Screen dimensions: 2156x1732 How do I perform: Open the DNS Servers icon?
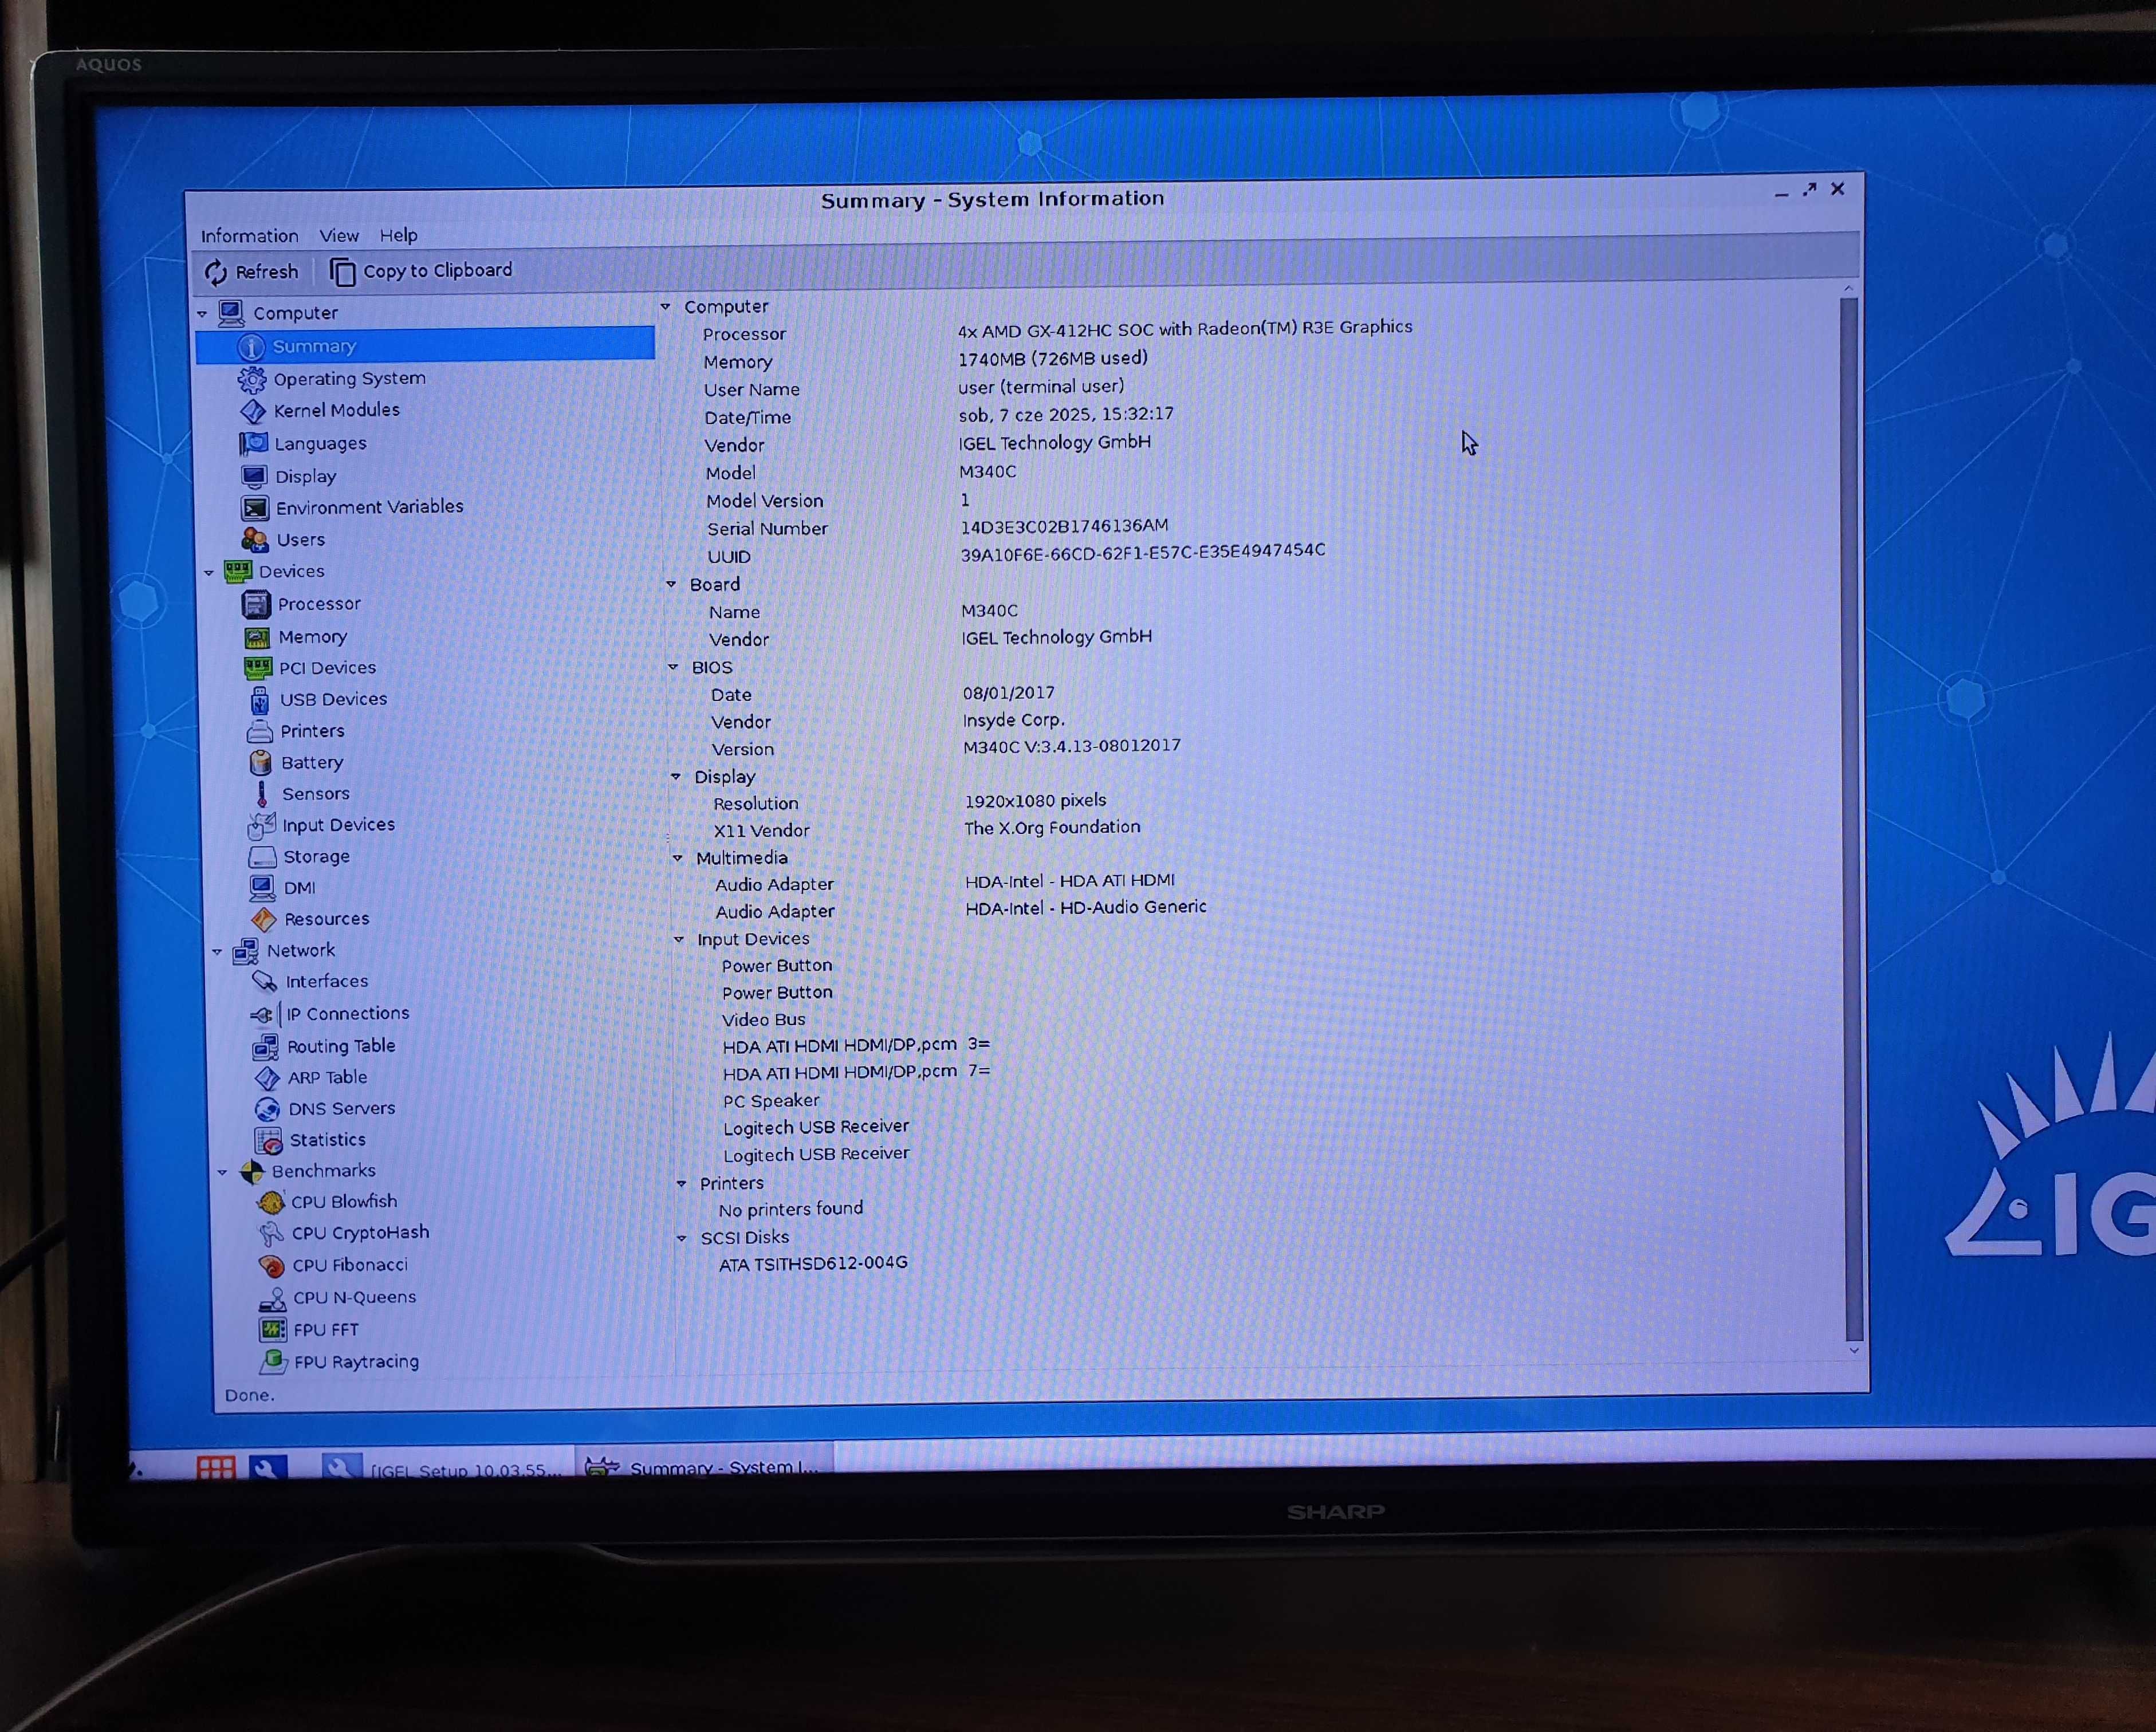pos(267,1109)
